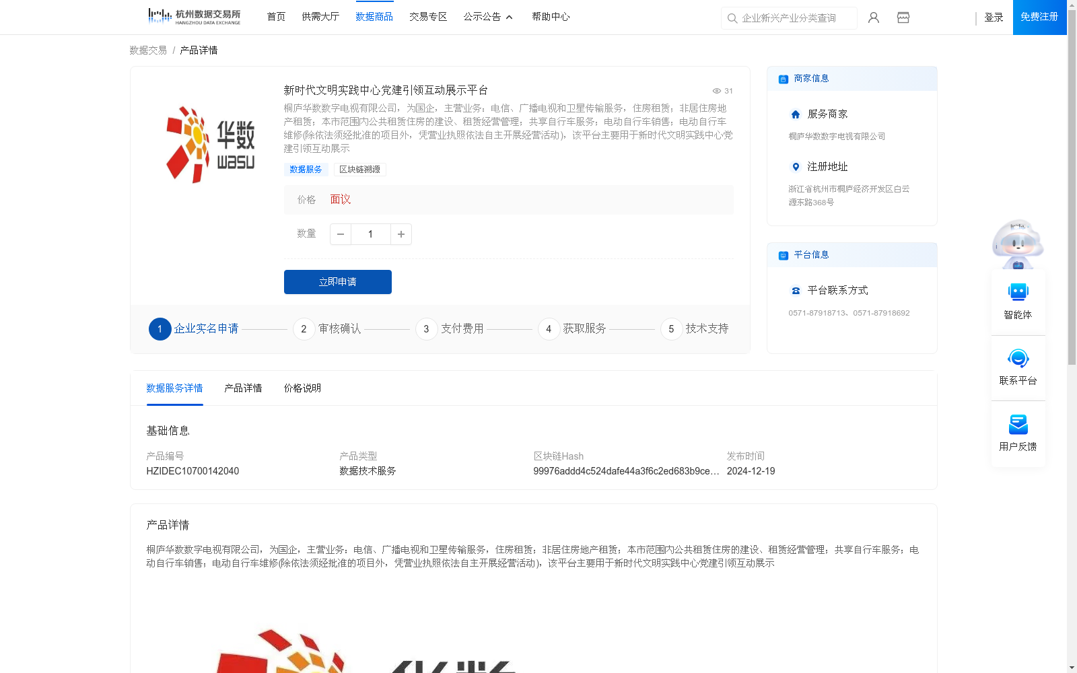Select step 1 企业实名申请
The width and height of the screenshot is (1077, 673).
(x=194, y=329)
